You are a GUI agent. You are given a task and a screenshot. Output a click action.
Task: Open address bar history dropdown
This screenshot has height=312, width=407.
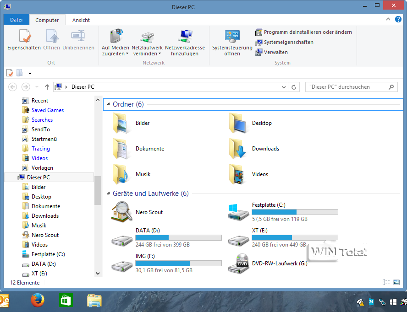284,87
